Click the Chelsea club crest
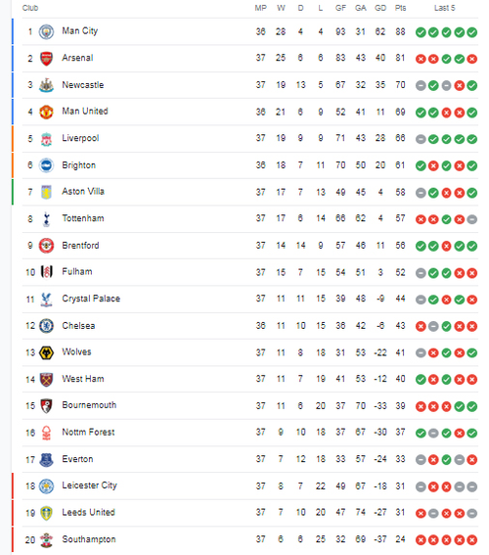The width and height of the screenshot is (489, 555). [x=46, y=326]
